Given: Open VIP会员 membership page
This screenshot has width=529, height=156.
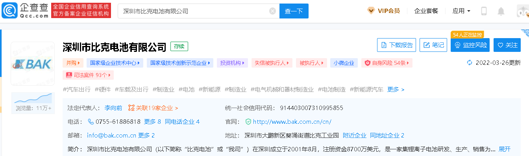Looking at the screenshot, I should 383,11.
